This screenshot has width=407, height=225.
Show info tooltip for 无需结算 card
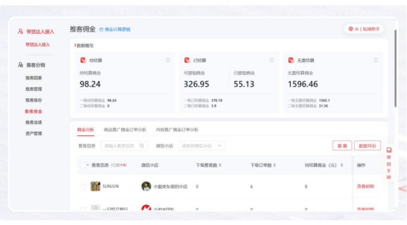click(x=376, y=60)
